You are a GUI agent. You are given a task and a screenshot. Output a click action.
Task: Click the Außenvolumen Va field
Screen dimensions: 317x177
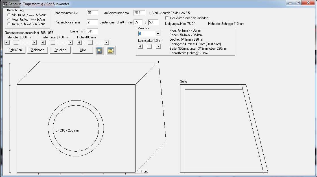139,13
